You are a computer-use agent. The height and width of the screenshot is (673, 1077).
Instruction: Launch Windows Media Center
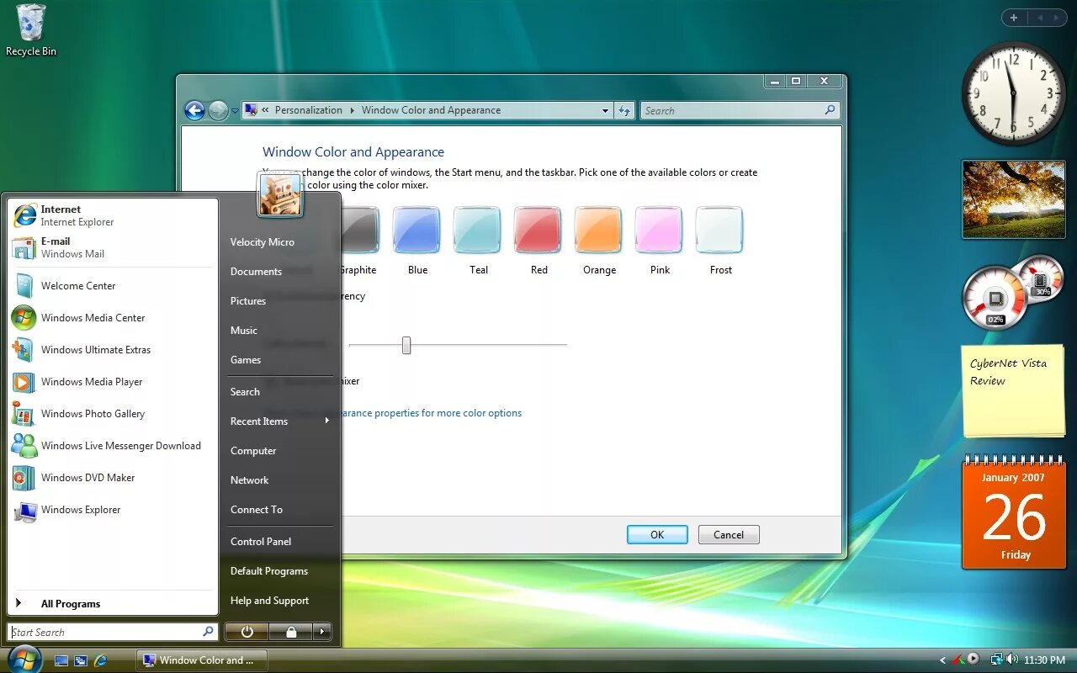113,318
